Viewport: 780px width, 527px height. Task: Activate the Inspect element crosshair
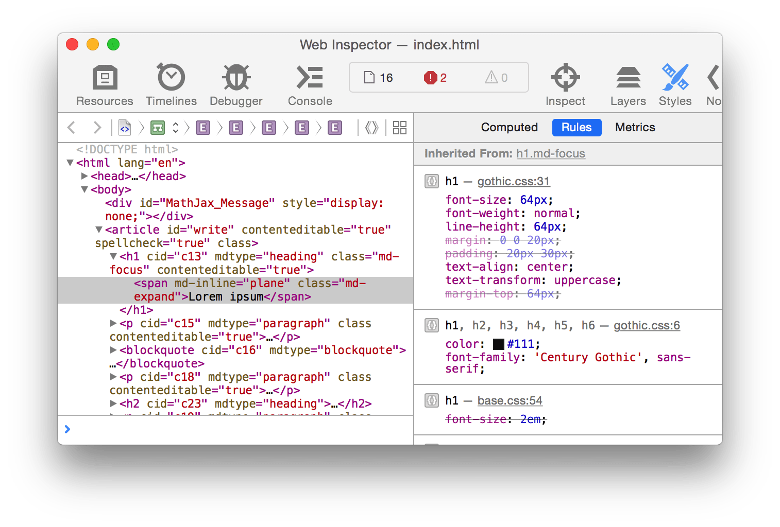point(565,78)
